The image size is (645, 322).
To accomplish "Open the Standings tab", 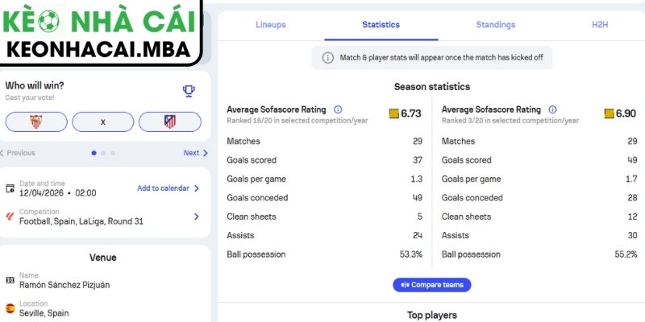I will (x=496, y=25).
